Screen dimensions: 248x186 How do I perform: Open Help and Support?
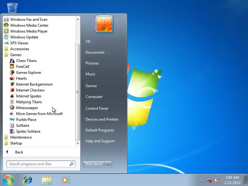coord(100,141)
